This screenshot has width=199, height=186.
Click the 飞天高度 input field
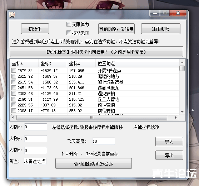104,141
